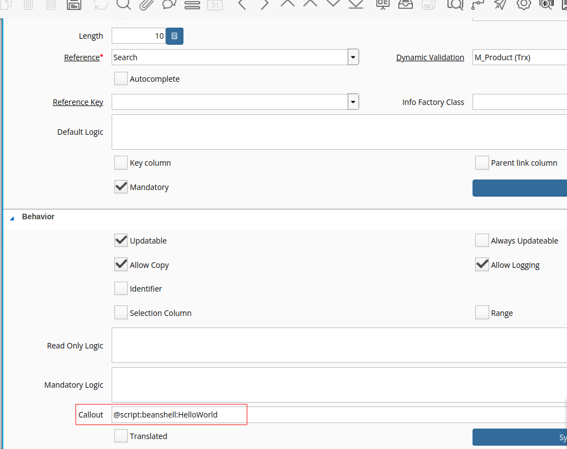Go to detail record with right chevron
Screen dimensions: 567x449
[265, 4]
